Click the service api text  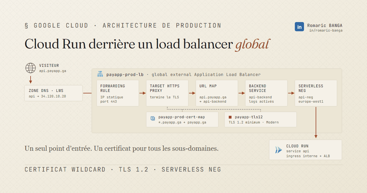[298, 151]
